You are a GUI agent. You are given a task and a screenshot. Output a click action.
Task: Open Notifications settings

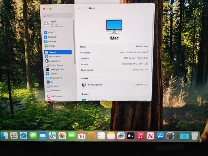[x=55, y=96]
